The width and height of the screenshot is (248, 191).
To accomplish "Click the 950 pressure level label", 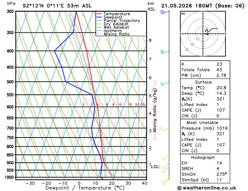I will (x=11, y=170).
